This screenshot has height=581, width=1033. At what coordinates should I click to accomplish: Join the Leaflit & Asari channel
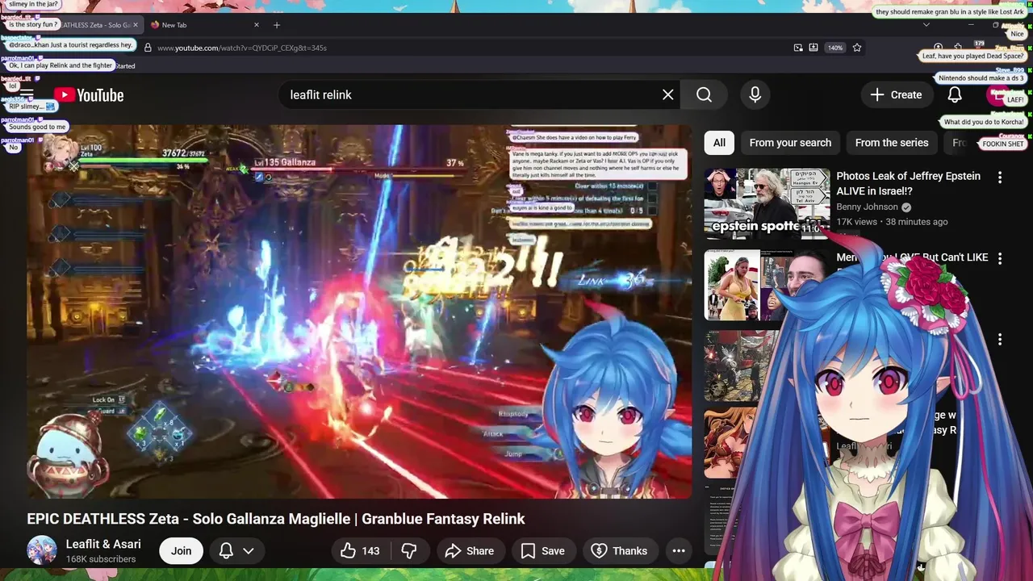click(x=181, y=550)
